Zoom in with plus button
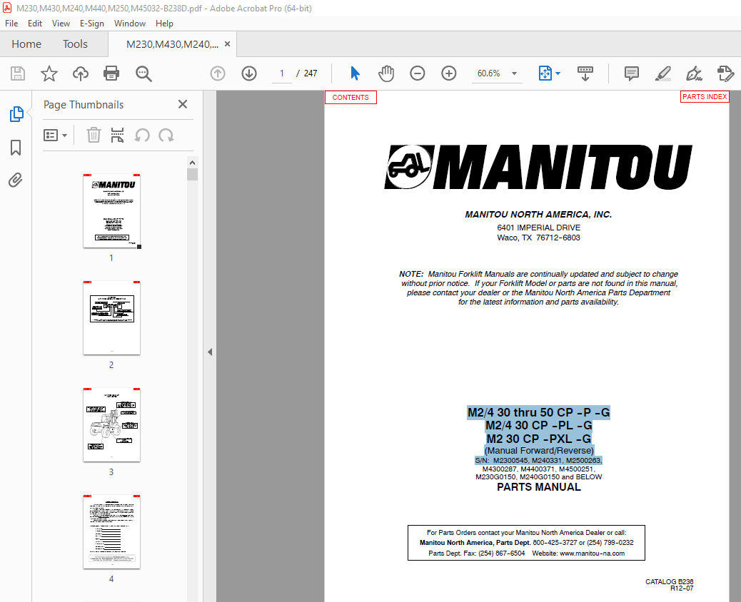The width and height of the screenshot is (741, 602). (448, 73)
